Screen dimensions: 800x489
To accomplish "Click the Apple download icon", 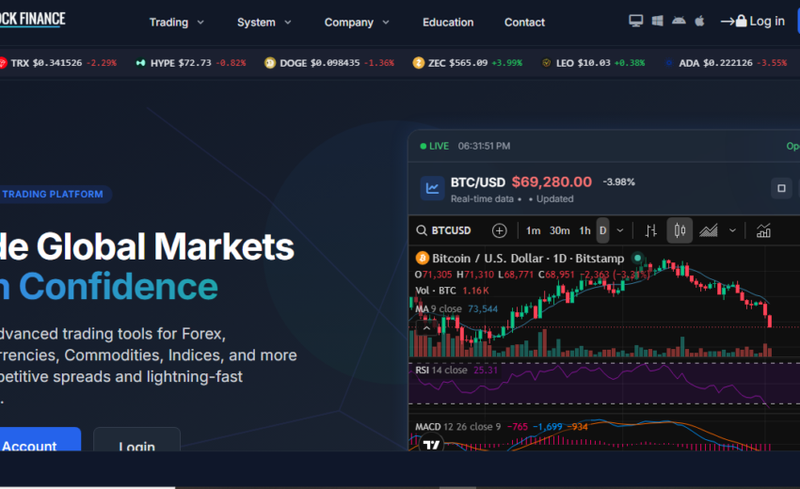I will (x=700, y=21).
